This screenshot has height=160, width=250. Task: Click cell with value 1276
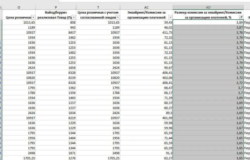(x=56, y=158)
